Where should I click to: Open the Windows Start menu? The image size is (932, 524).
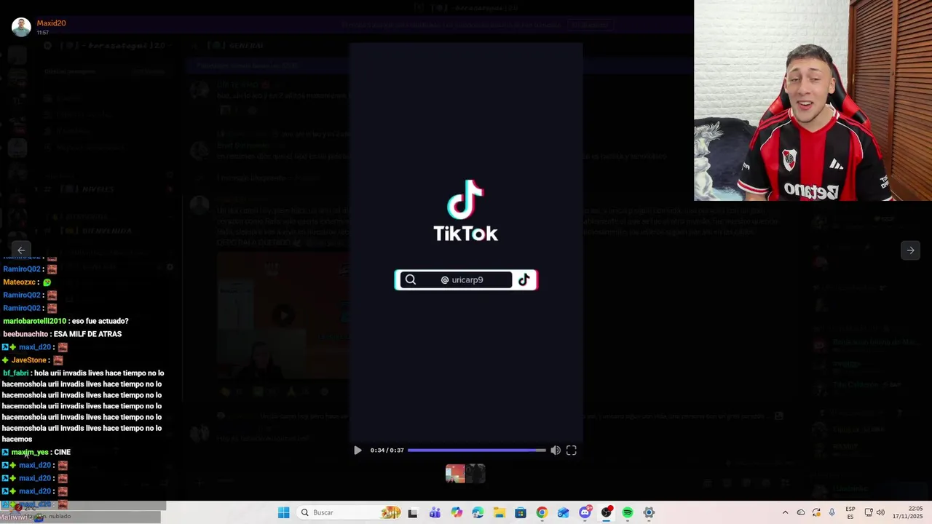click(x=283, y=512)
